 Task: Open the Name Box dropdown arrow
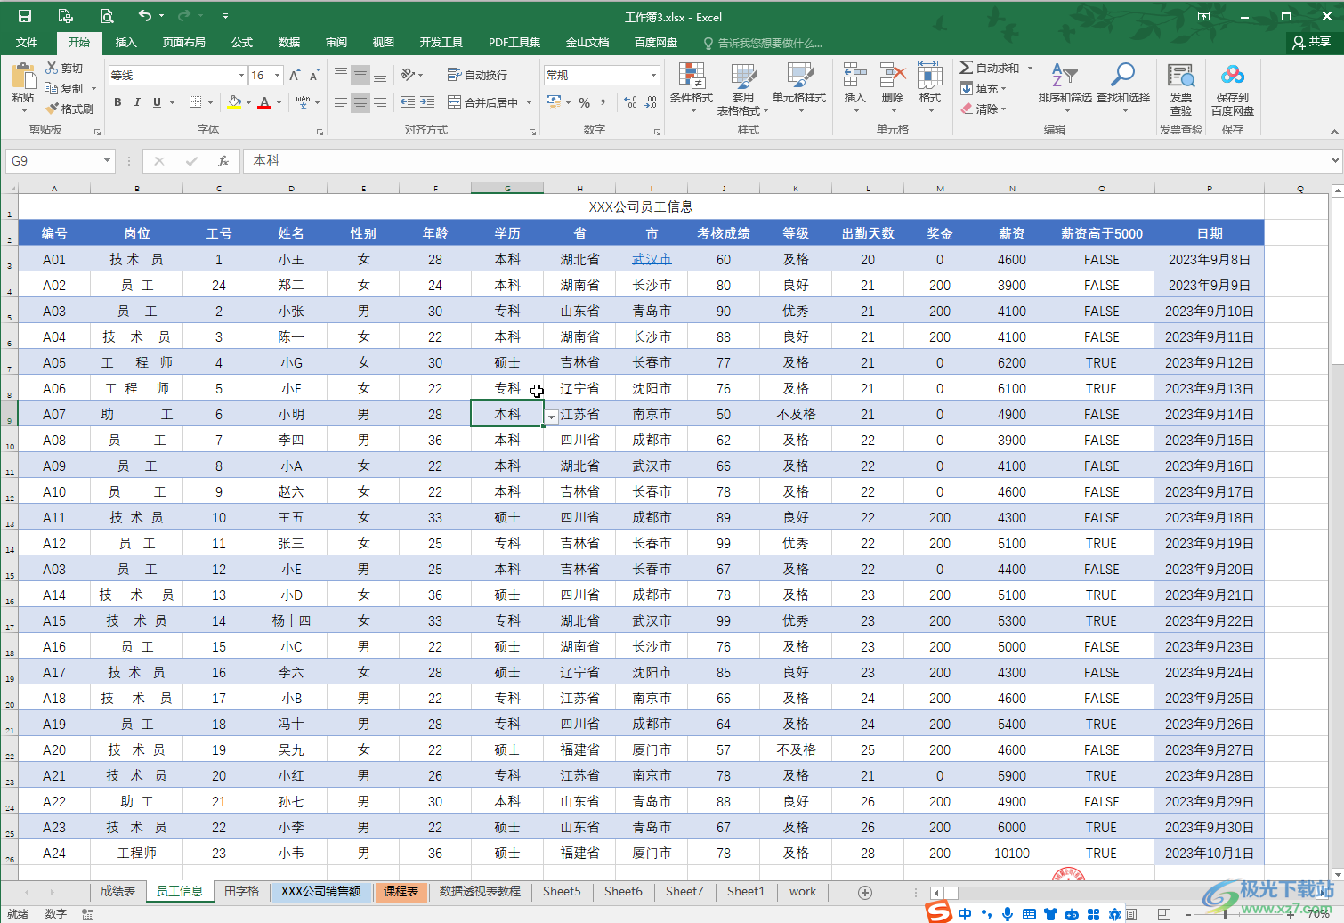tap(107, 161)
